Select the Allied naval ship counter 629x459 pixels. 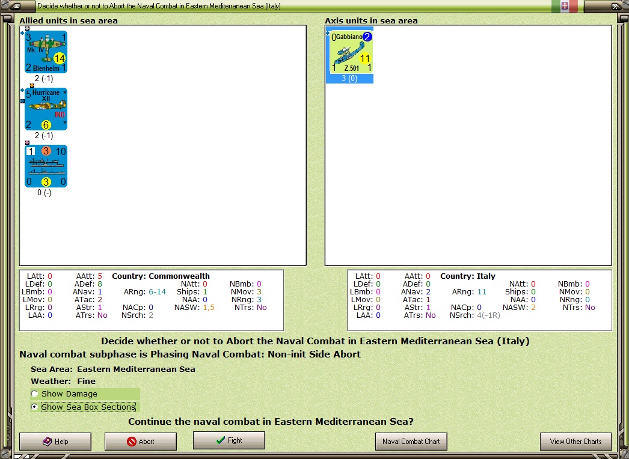(x=46, y=166)
